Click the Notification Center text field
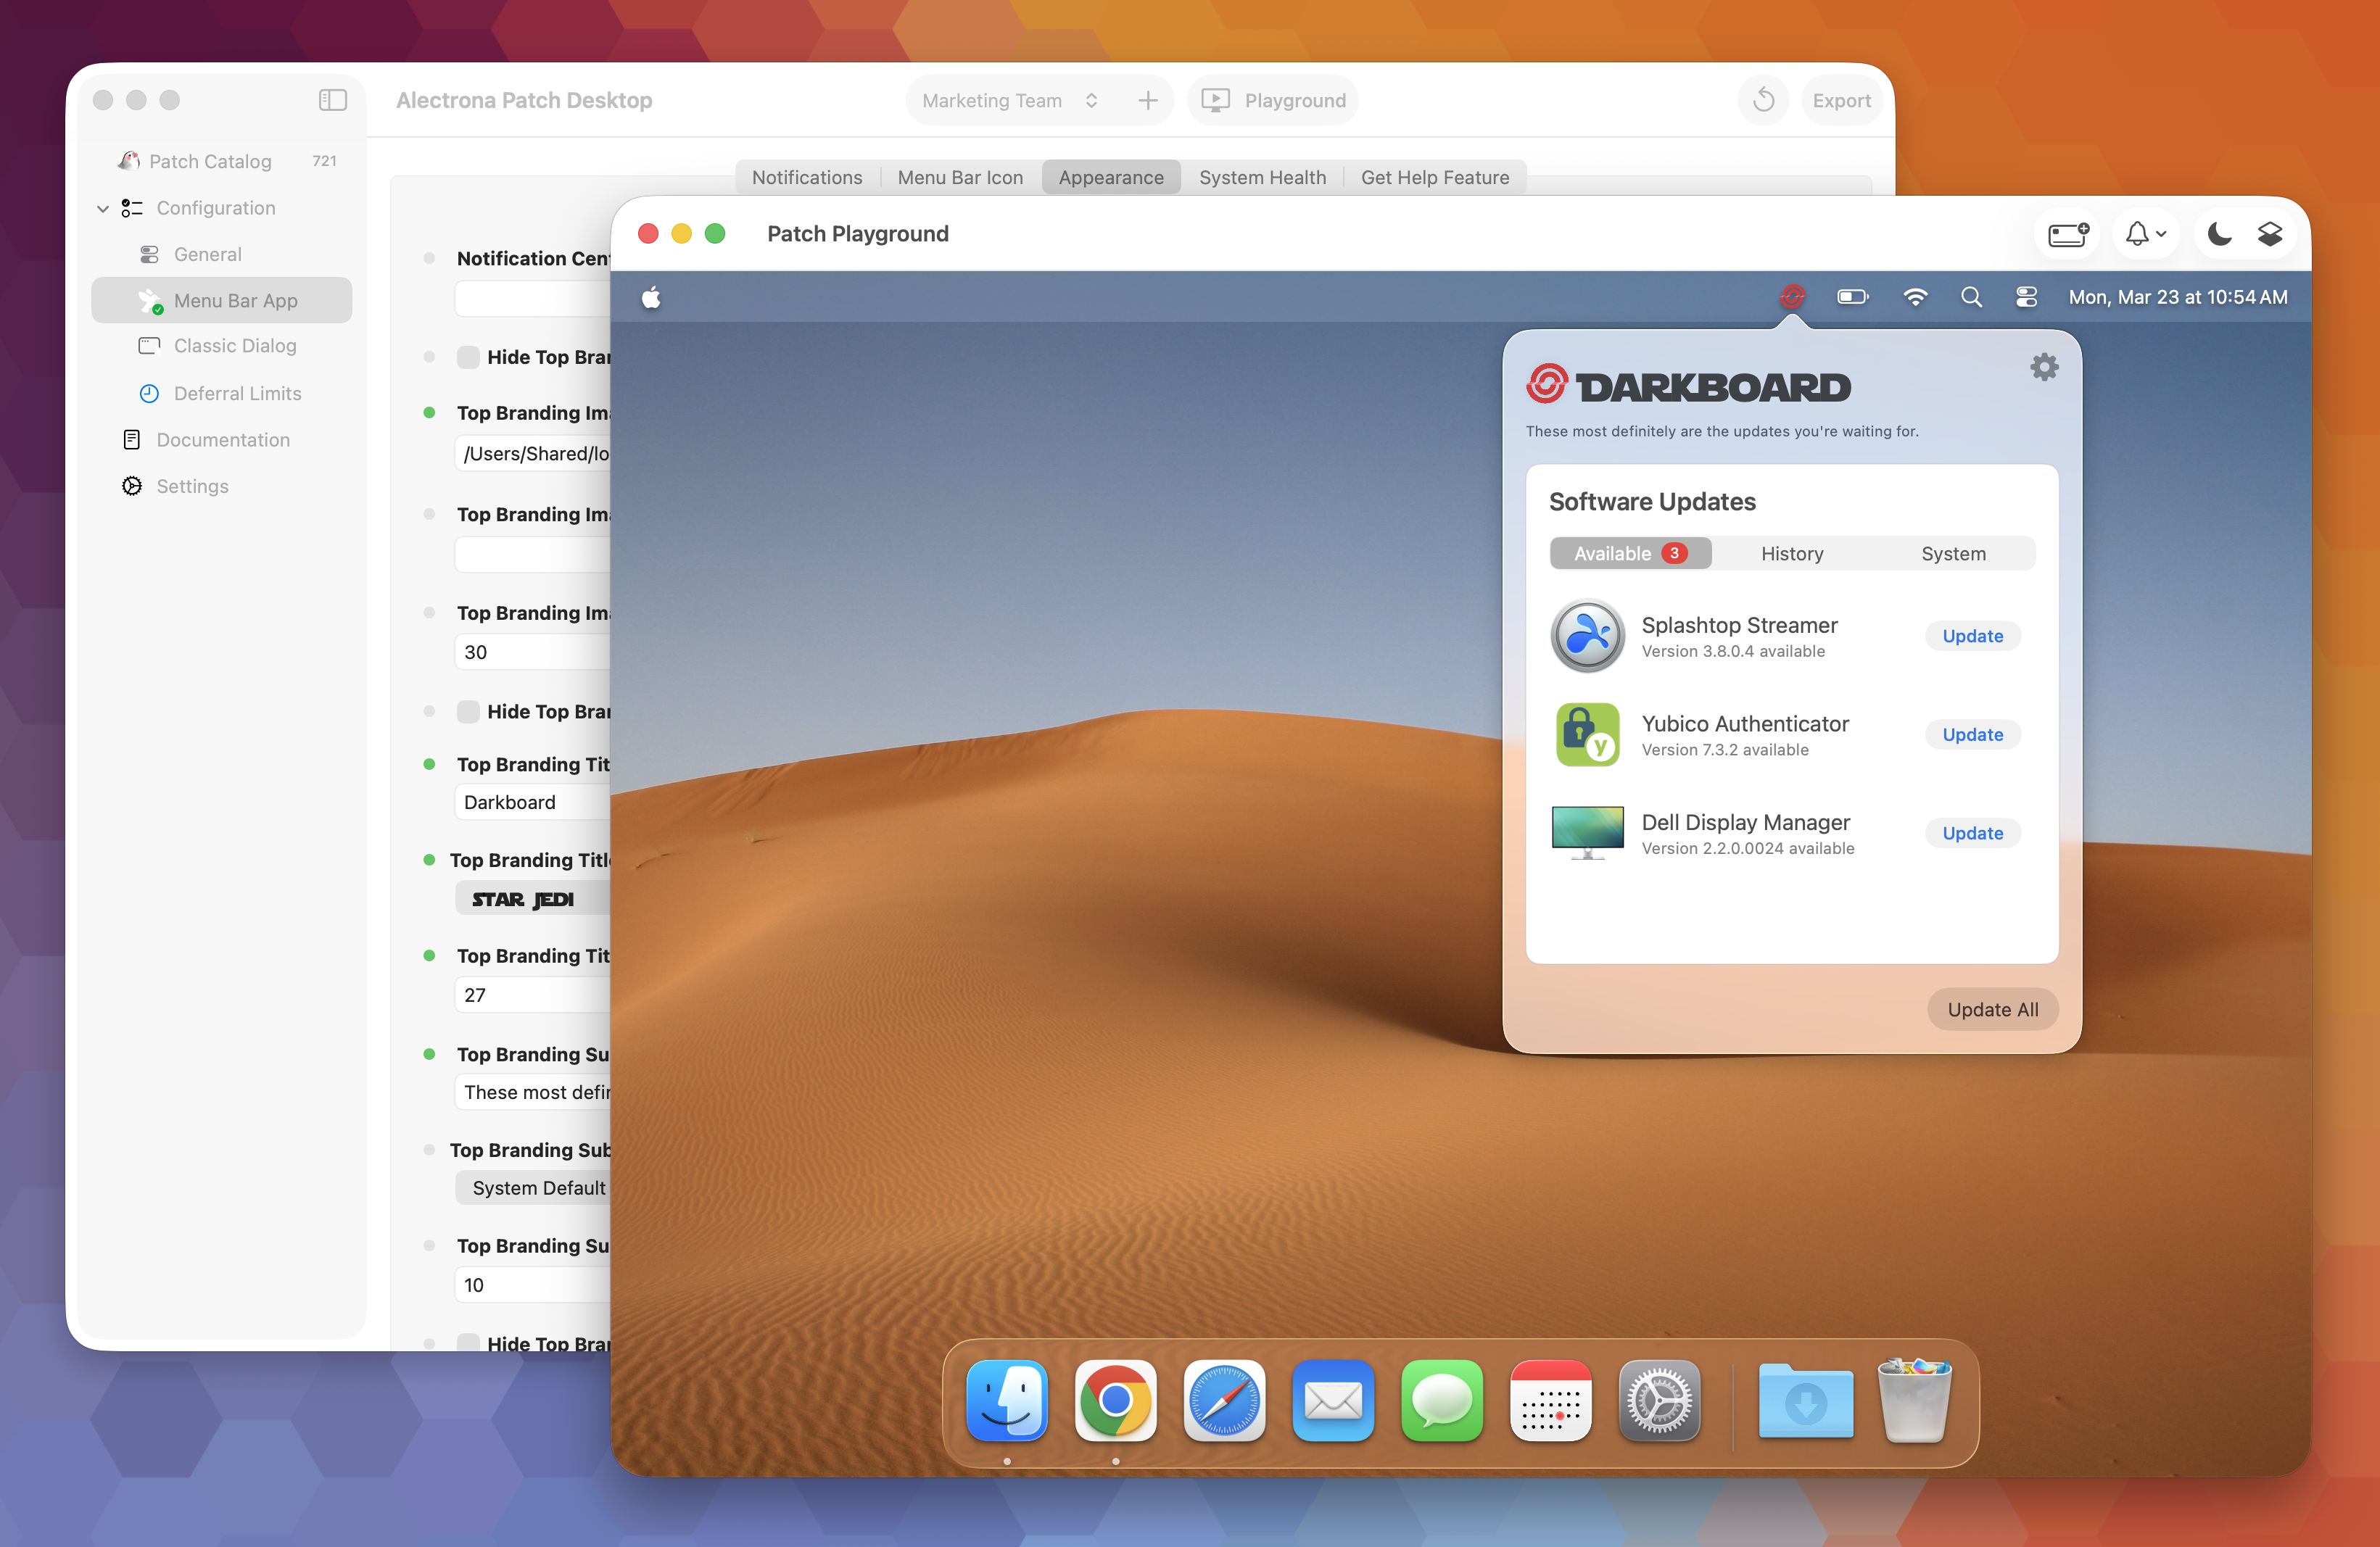 click(x=533, y=299)
